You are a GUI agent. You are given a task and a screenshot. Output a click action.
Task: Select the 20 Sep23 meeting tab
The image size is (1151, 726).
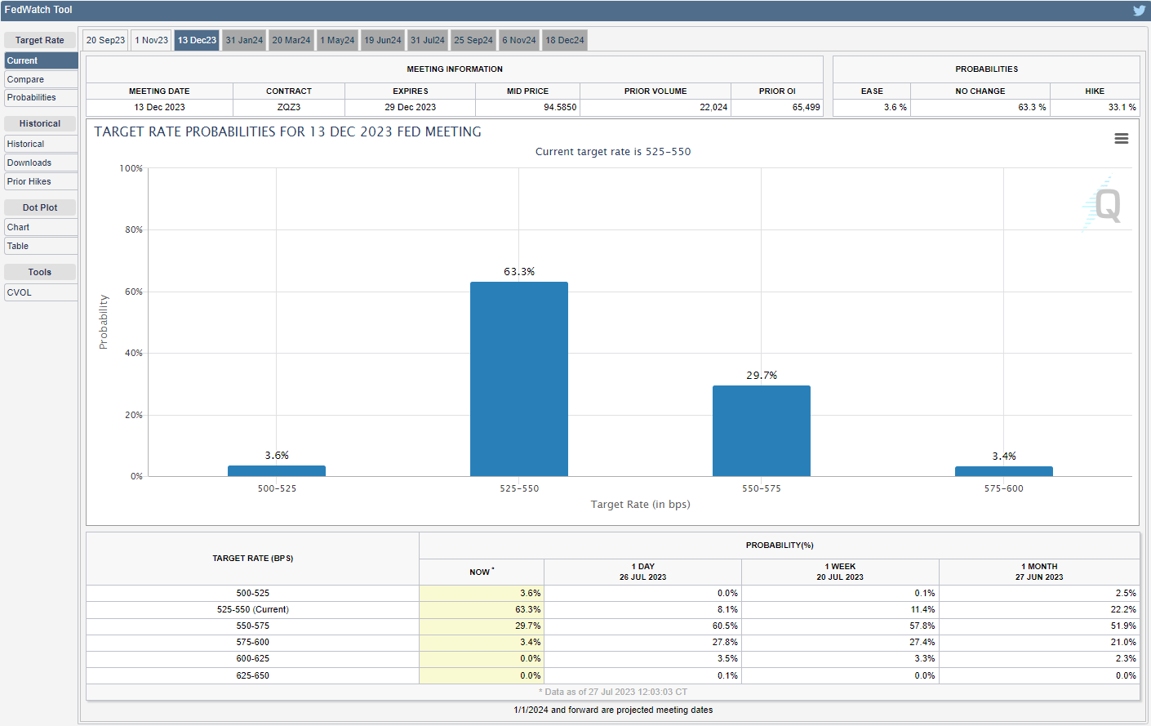106,40
